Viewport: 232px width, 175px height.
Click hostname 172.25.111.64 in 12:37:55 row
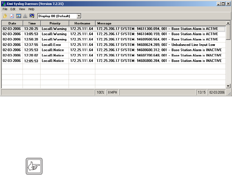click(82, 45)
